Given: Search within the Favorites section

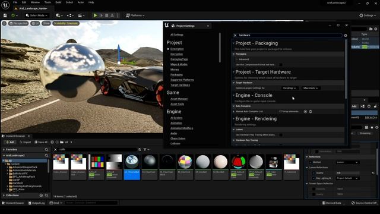Looking at the screenshot, I should point(46,149).
